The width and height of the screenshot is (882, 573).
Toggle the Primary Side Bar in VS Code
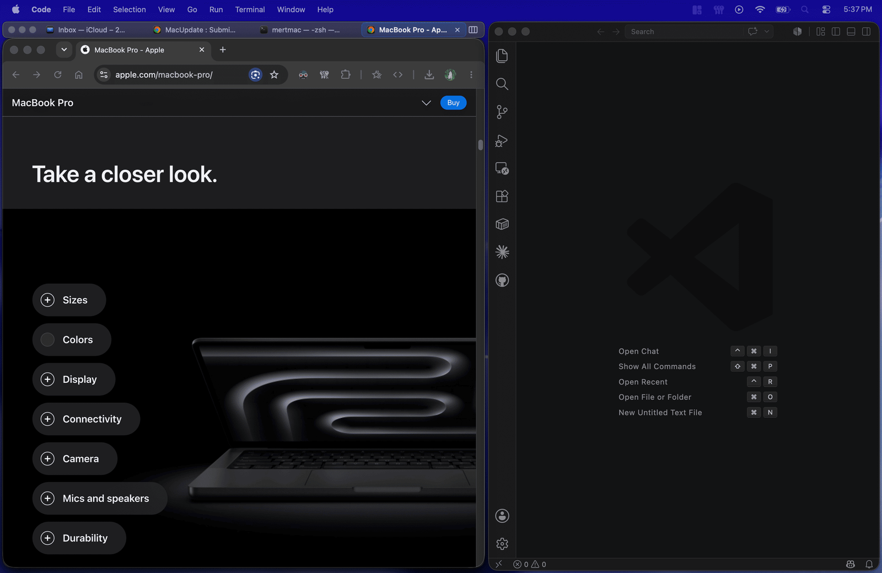tap(836, 31)
